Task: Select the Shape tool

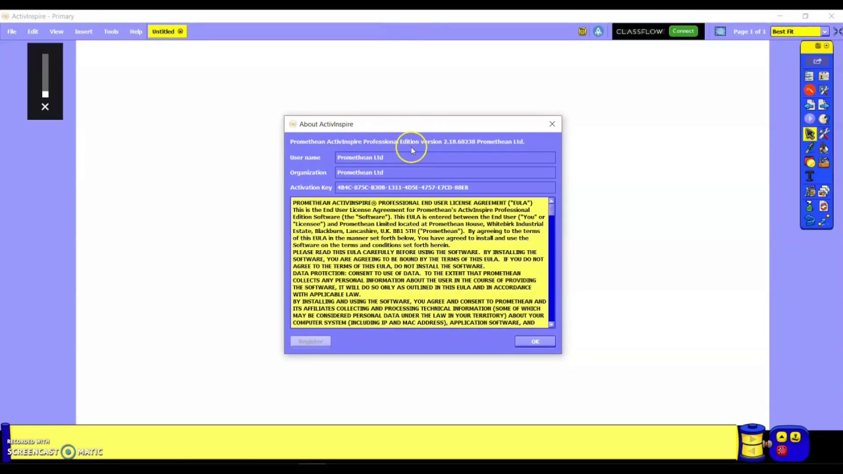Action: click(809, 162)
